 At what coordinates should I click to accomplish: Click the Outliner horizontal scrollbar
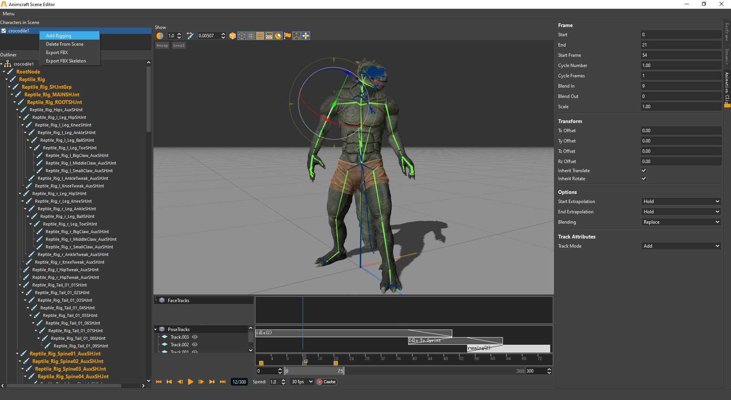[x=64, y=386]
